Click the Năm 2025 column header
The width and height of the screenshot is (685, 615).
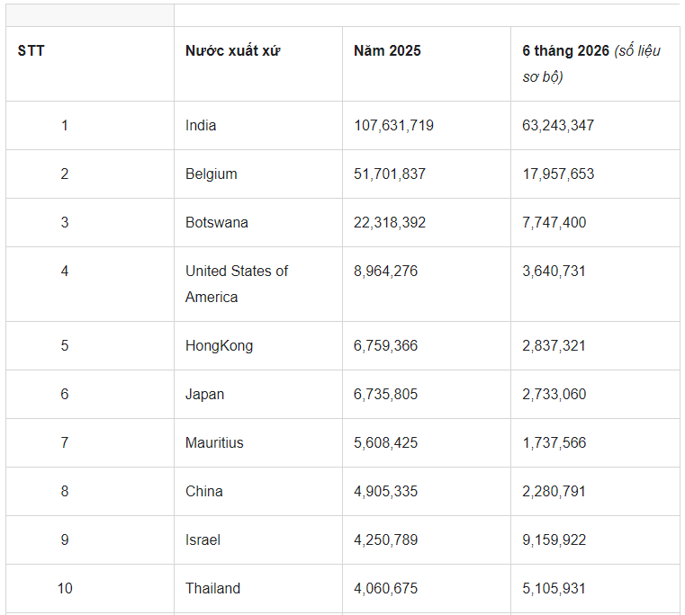(x=387, y=50)
